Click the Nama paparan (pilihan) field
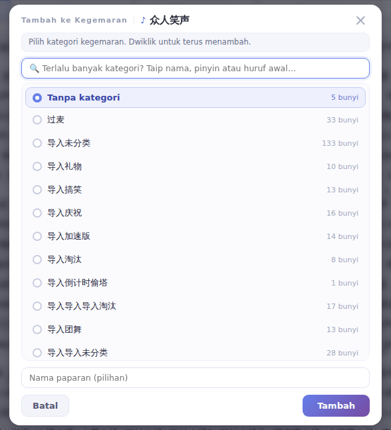The height and width of the screenshot is (430, 391). click(x=195, y=378)
